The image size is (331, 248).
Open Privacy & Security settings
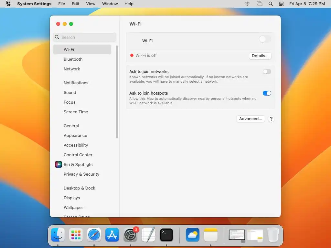(82, 174)
